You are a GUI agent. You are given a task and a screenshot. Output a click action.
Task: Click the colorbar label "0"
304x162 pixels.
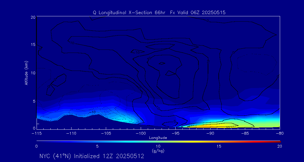pos(36,146)
